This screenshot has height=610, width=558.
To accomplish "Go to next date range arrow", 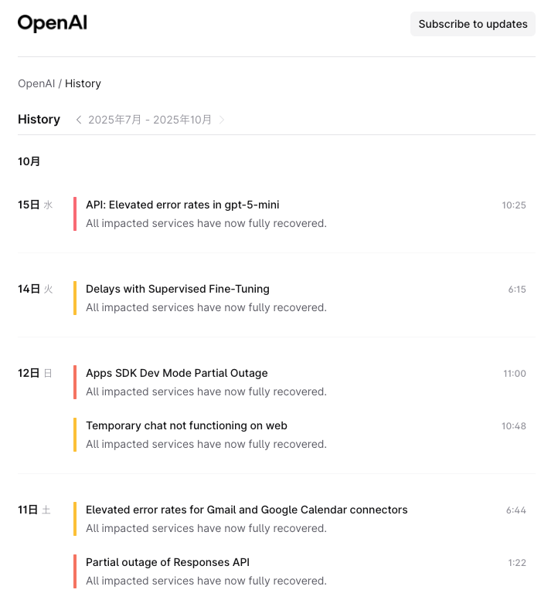I will coord(222,120).
